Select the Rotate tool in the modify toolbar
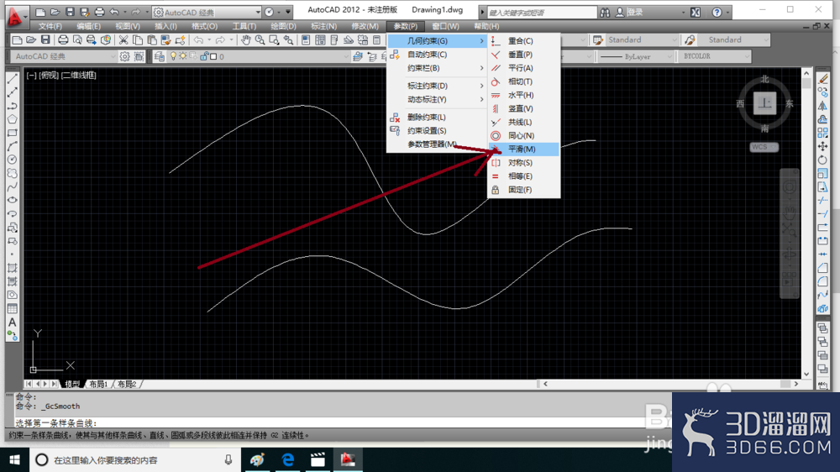Screen dimensions: 840x472 (823, 160)
